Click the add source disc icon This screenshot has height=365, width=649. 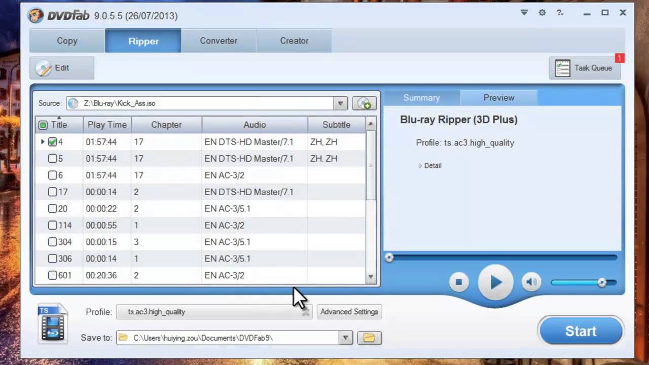pyautogui.click(x=364, y=103)
